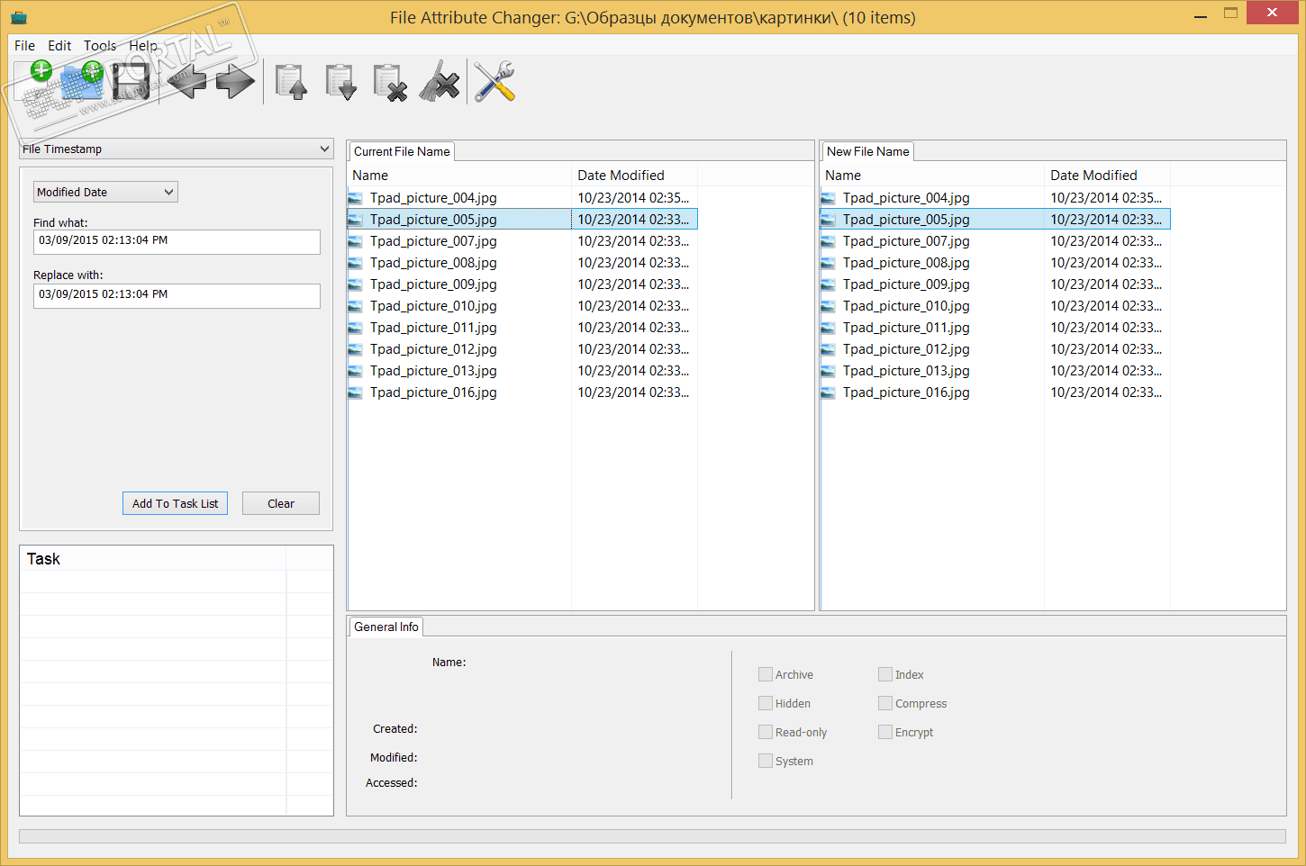Toggle the Index attribute checkbox
Screen dimensions: 1306x866
tap(885, 674)
